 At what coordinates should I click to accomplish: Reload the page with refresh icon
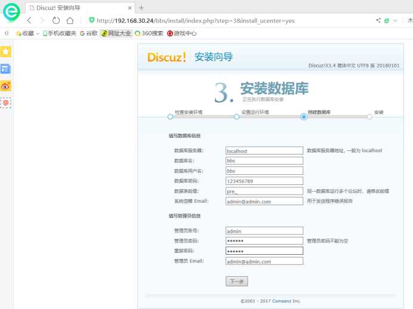point(56,20)
